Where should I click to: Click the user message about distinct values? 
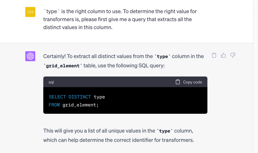click(120, 19)
